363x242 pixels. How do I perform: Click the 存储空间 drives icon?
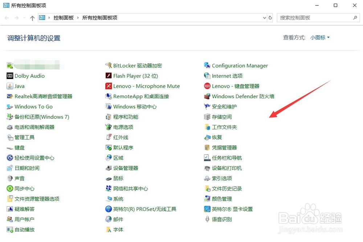point(207,117)
